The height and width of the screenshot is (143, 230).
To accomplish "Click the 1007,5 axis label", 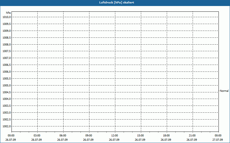I will (x=7, y=51).
